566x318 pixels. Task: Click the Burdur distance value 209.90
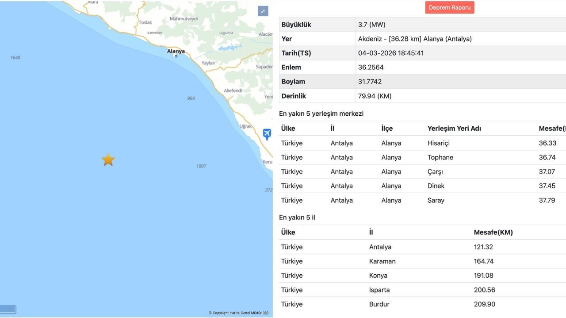(x=484, y=304)
